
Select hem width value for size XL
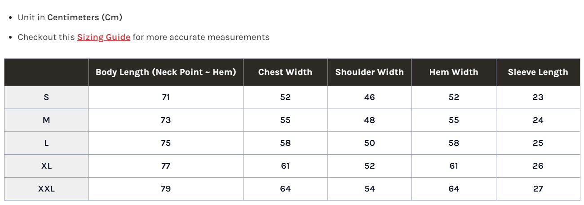tap(454, 166)
